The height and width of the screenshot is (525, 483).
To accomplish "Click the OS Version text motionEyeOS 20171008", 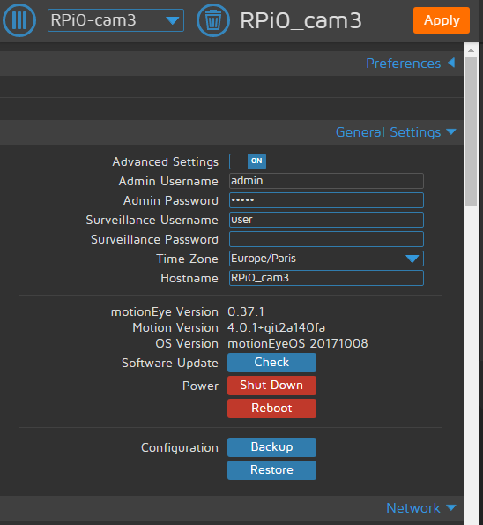I will coord(298,343).
